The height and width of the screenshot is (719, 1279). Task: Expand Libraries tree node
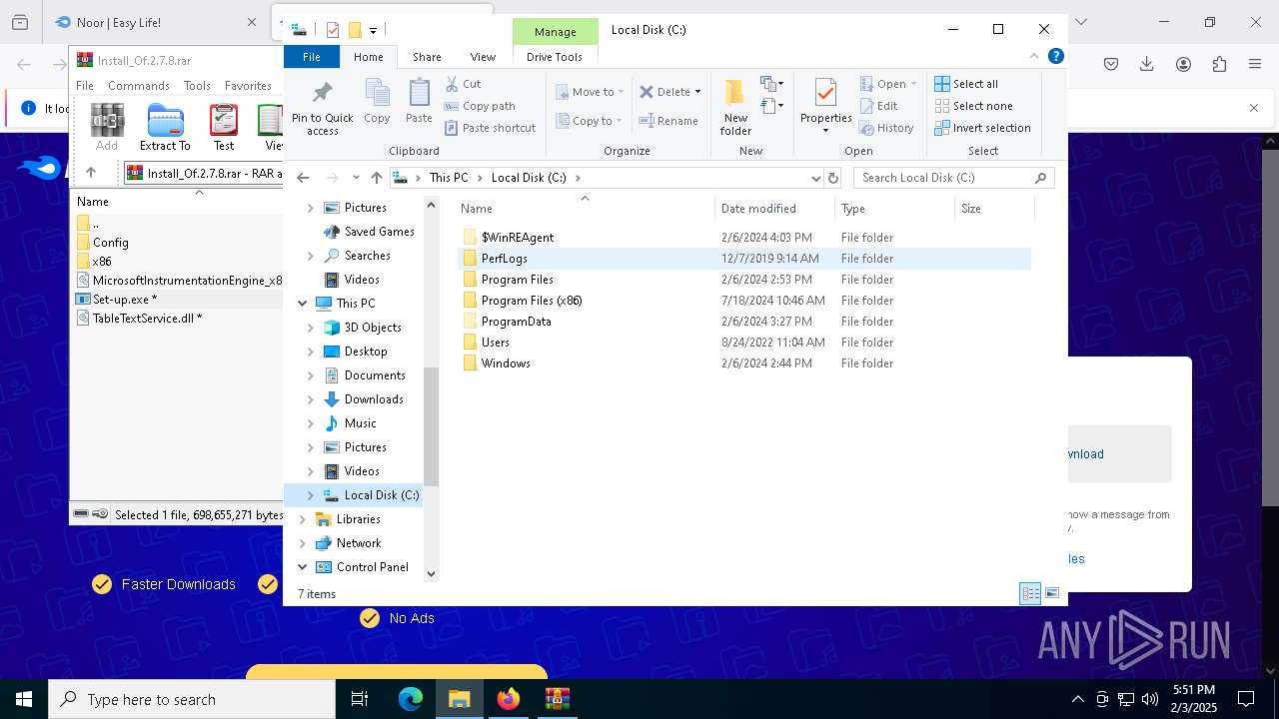point(303,519)
